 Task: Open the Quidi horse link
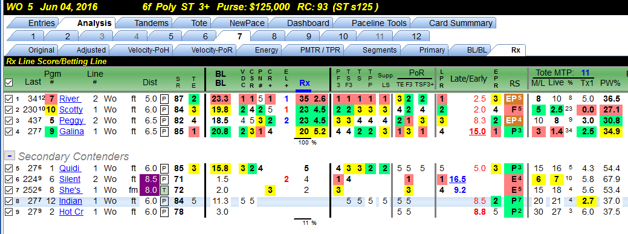coord(71,168)
